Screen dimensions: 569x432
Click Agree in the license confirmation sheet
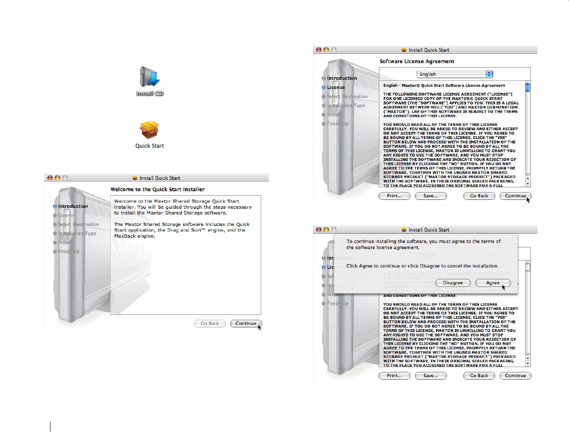point(493,283)
